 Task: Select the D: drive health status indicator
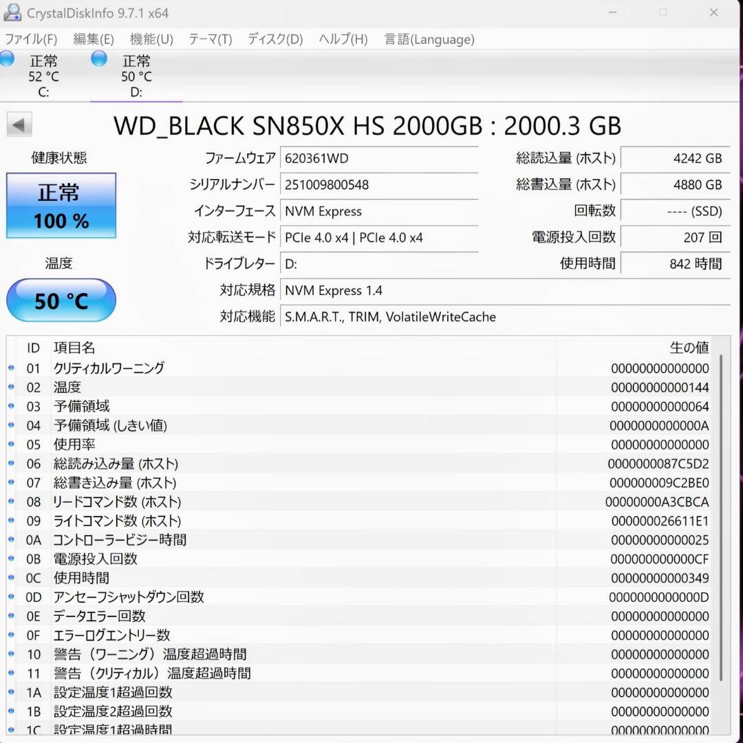click(x=98, y=60)
